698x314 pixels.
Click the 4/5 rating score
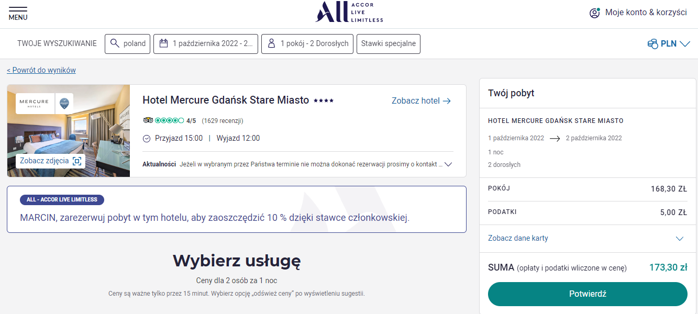pyautogui.click(x=191, y=121)
